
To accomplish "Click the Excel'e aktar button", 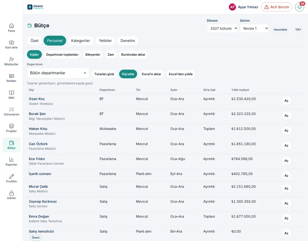I will point(151,74).
